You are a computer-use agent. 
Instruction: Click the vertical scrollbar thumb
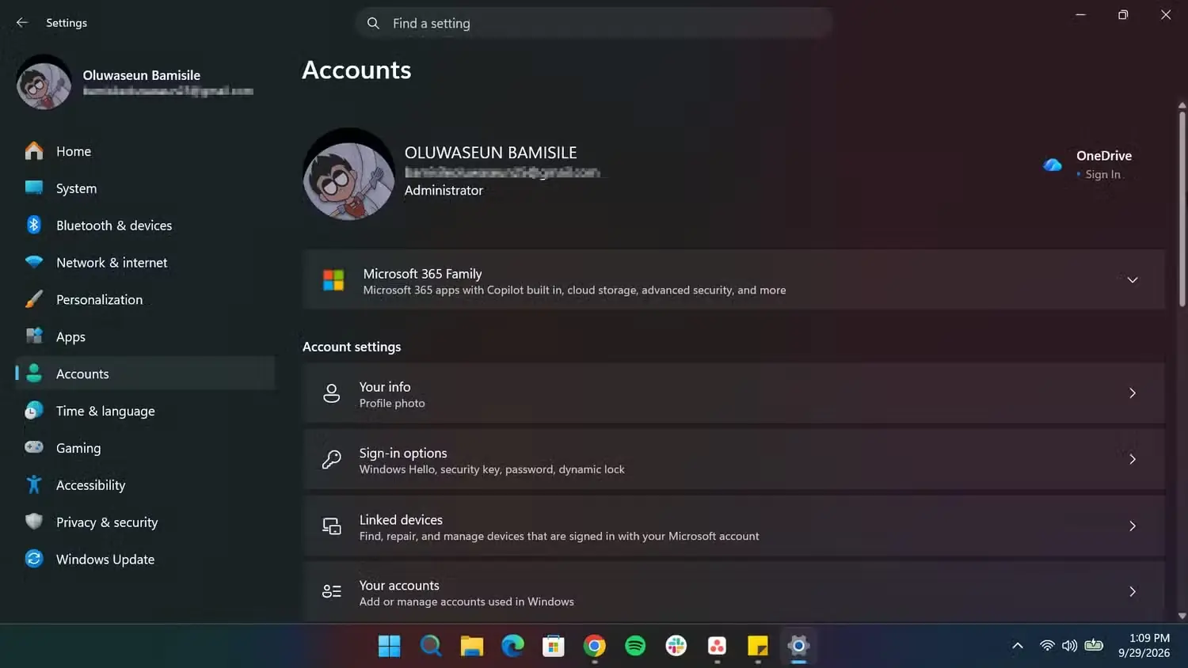(x=1182, y=209)
